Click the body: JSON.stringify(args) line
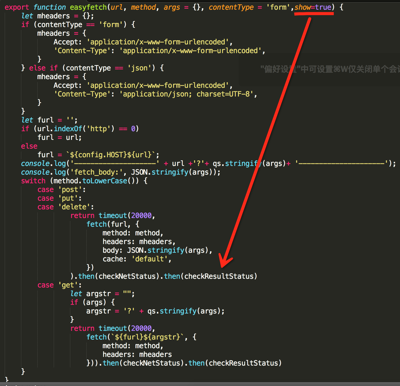Viewport: 400px width, 386px height. (x=157, y=250)
